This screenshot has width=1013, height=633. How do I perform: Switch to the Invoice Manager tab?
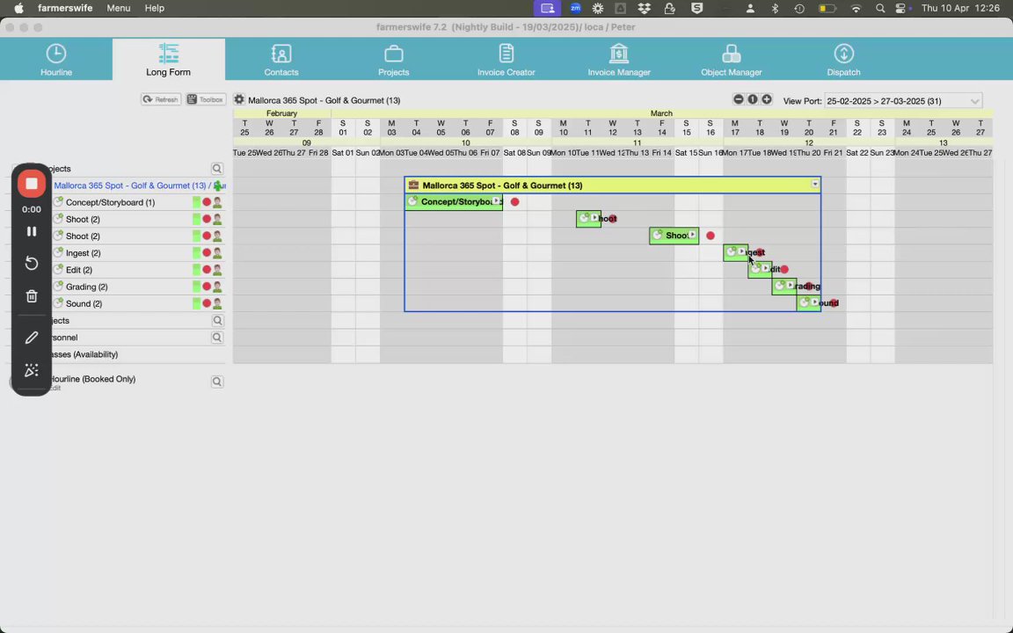619,60
